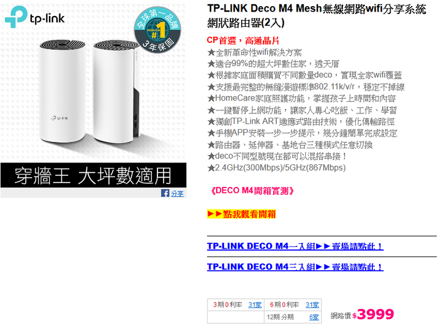The image size is (441, 326).
Task: Click 31家 link for 6期0利率
Action: click(312, 305)
